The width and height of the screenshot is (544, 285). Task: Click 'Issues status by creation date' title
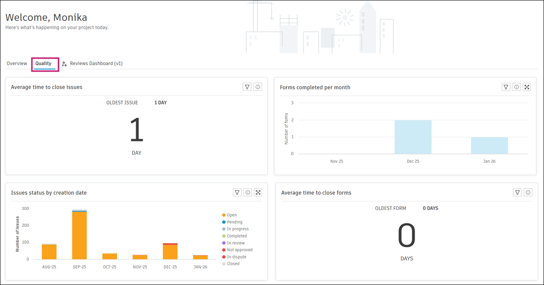[49, 193]
